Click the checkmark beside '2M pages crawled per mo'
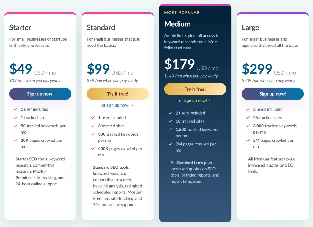 171,144
